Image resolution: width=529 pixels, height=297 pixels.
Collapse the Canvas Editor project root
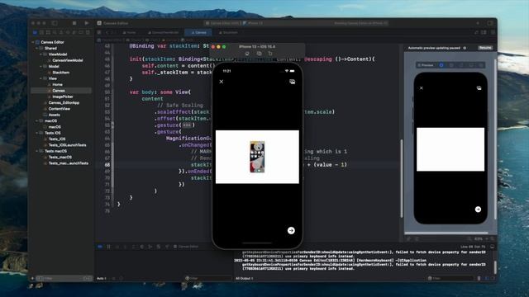point(33,42)
